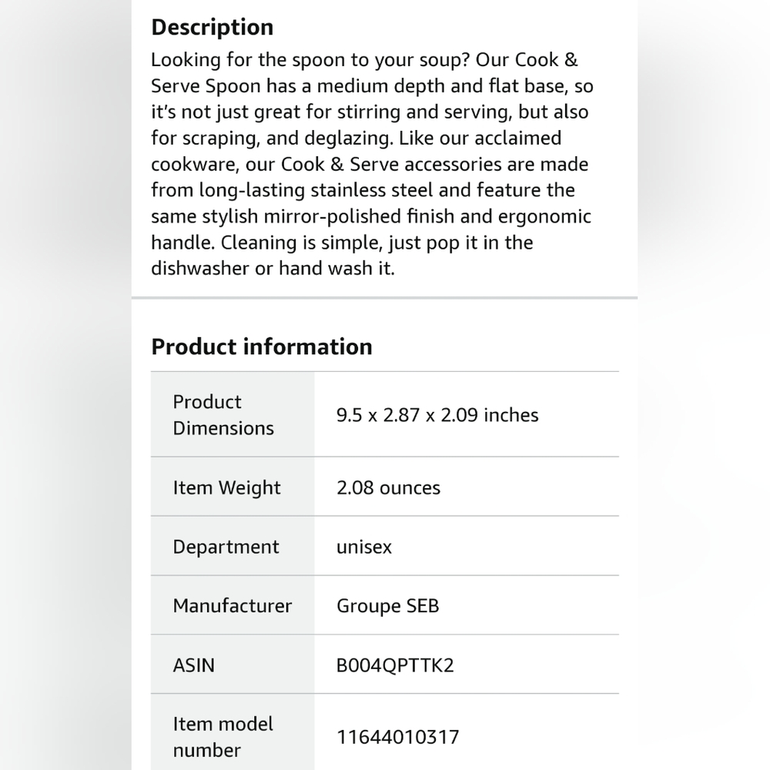This screenshot has width=770, height=770.
Task: Click the 9.5 x 2.87 x 2.09 inches value
Action: (x=437, y=415)
